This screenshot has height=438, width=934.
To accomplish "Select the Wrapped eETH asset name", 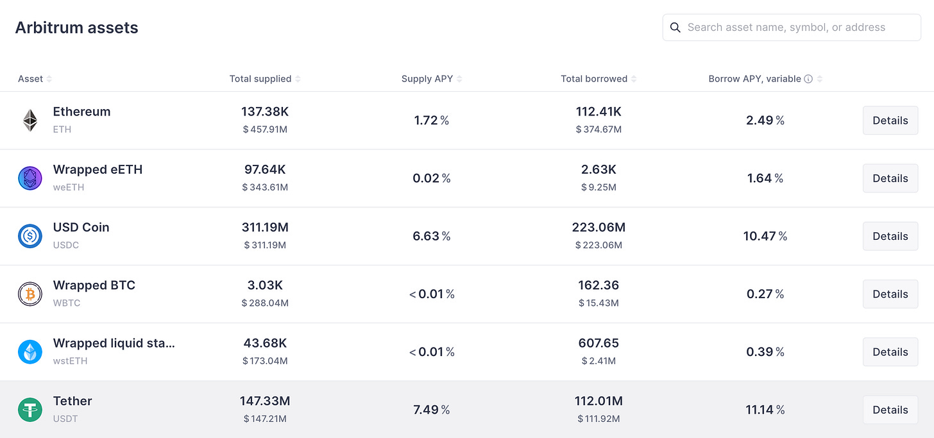I will pyautogui.click(x=98, y=169).
